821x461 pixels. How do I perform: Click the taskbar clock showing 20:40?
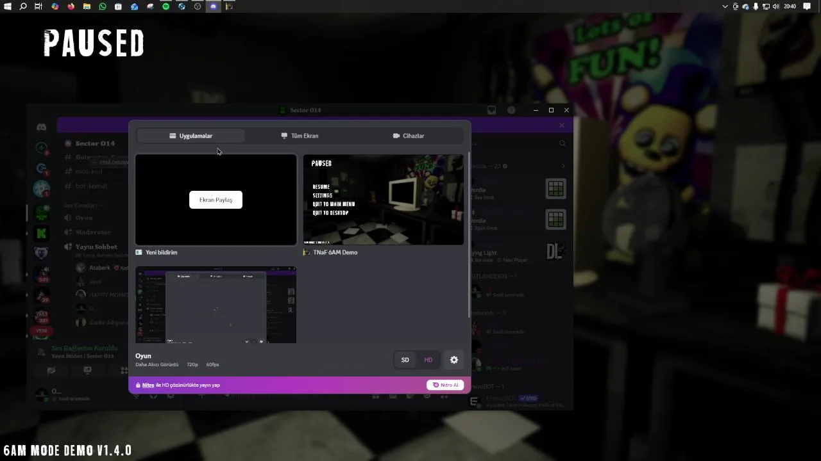790,6
